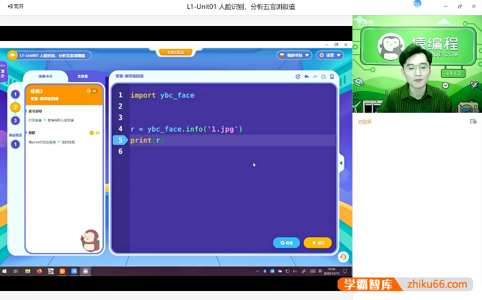
Task: Click the orange creative lab button at top
Action: (x=175, y=53)
